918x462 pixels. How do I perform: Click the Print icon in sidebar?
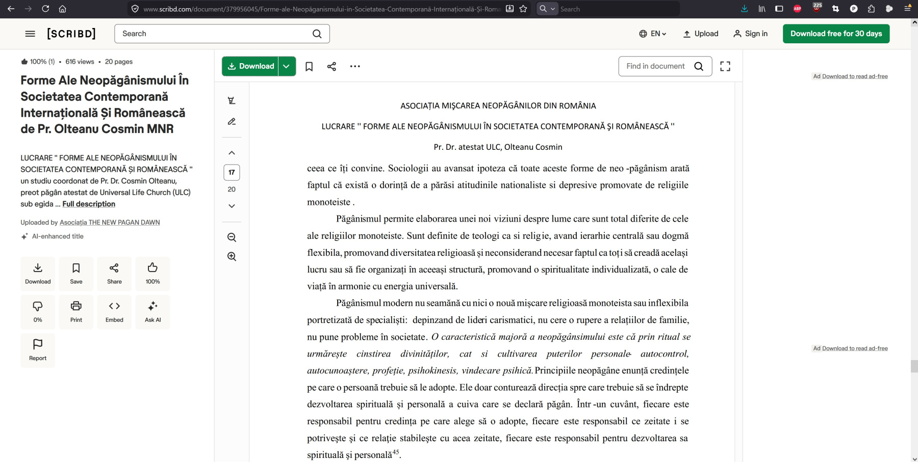[76, 312]
